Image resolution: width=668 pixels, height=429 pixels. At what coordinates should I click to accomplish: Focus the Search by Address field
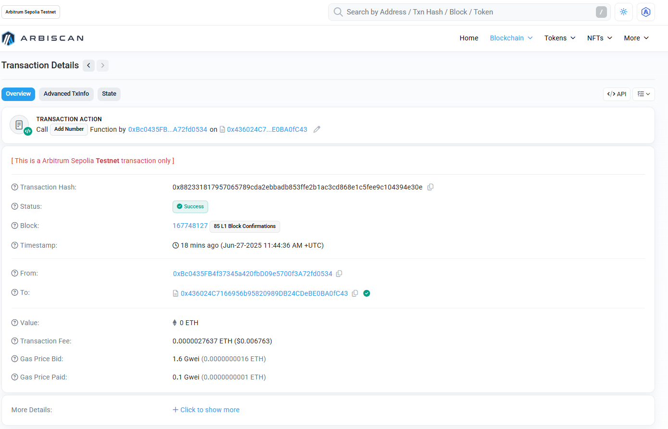[470, 12]
